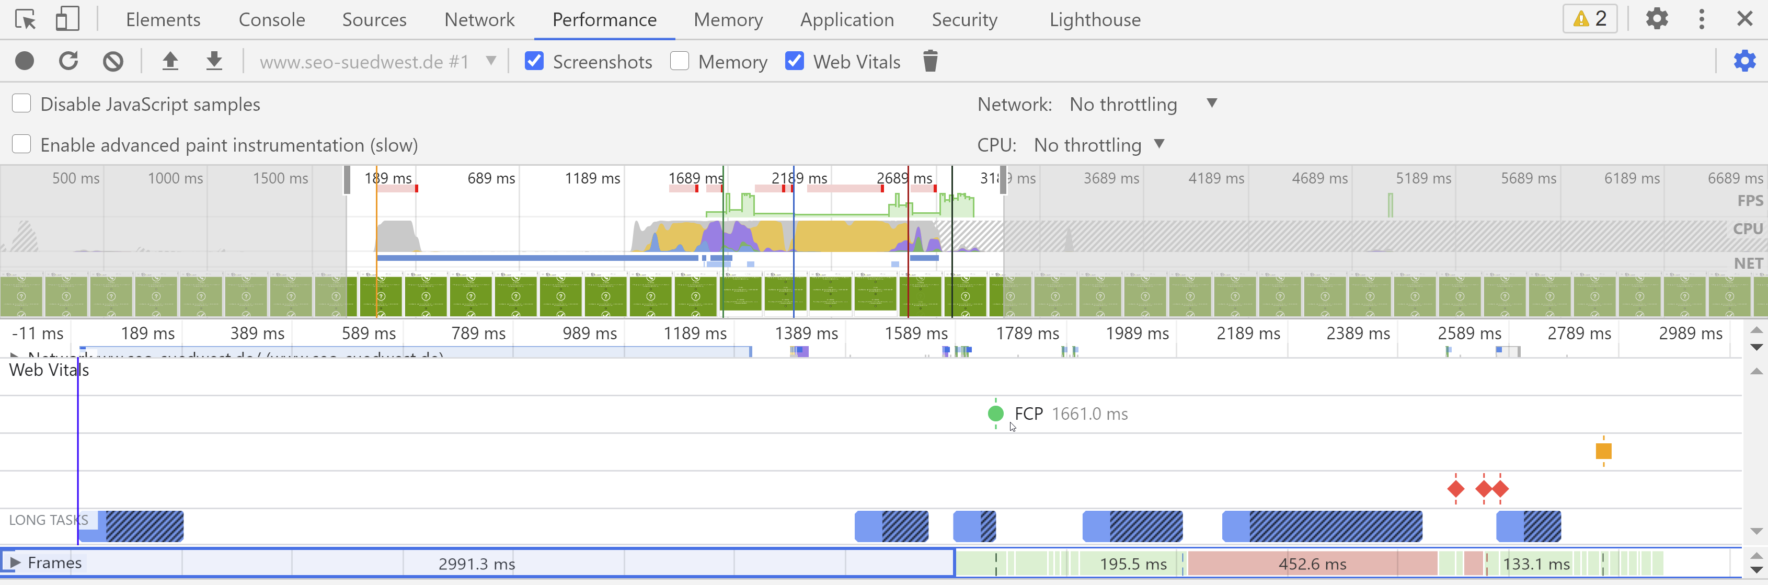This screenshot has height=585, width=1768.
Task: Enable the Memory capture checkbox
Action: click(x=680, y=61)
